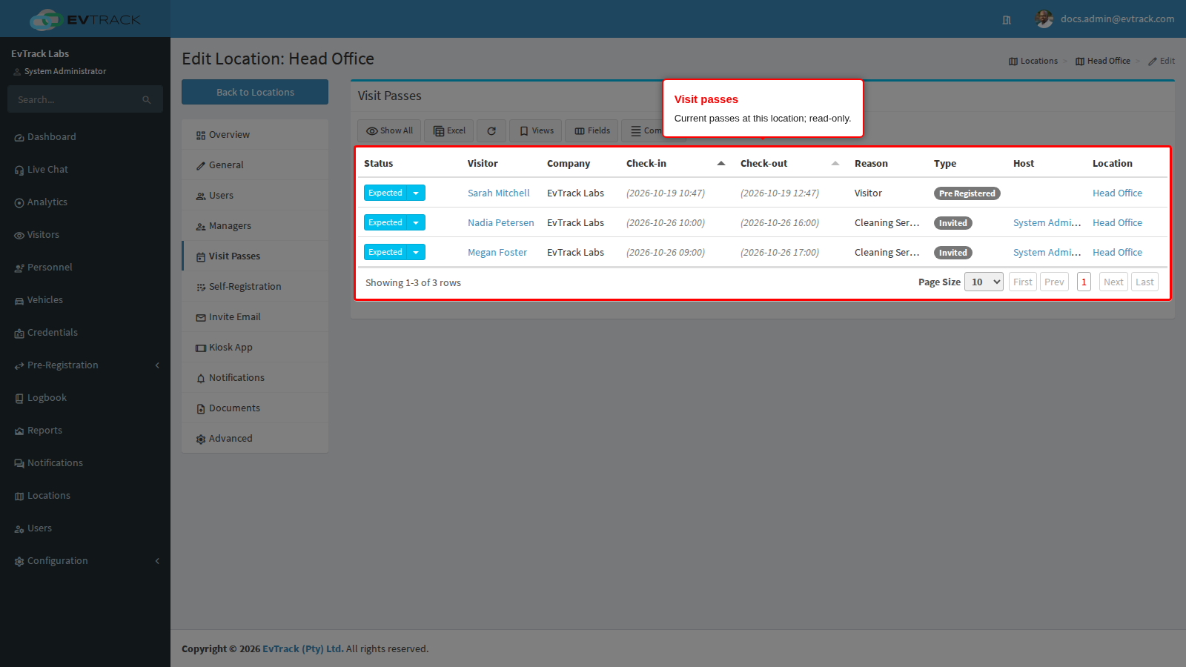
Task: Click the user avatar picture
Action: (1044, 19)
